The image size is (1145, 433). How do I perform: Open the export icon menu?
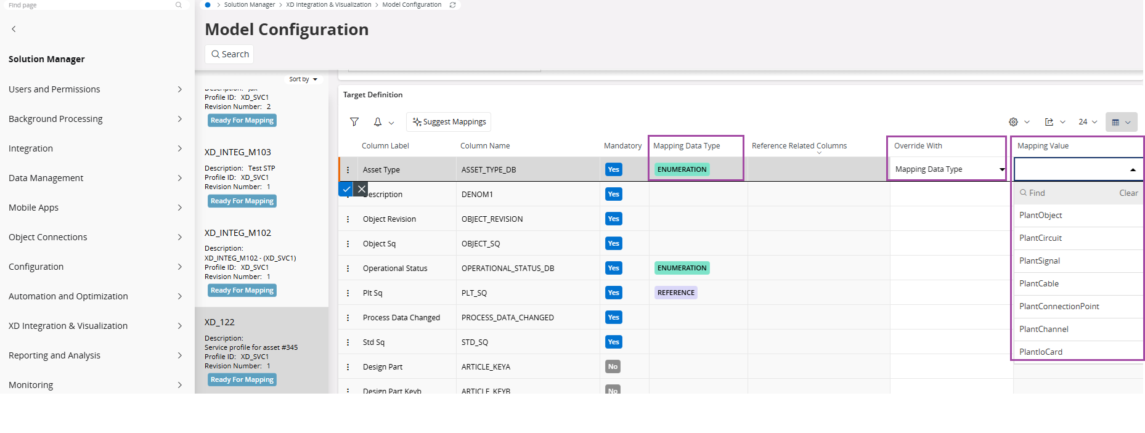(x=1054, y=122)
